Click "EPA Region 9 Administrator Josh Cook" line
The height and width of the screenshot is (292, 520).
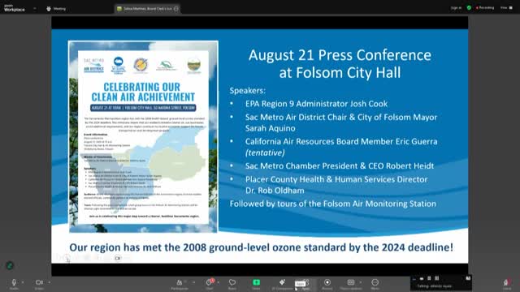point(316,104)
